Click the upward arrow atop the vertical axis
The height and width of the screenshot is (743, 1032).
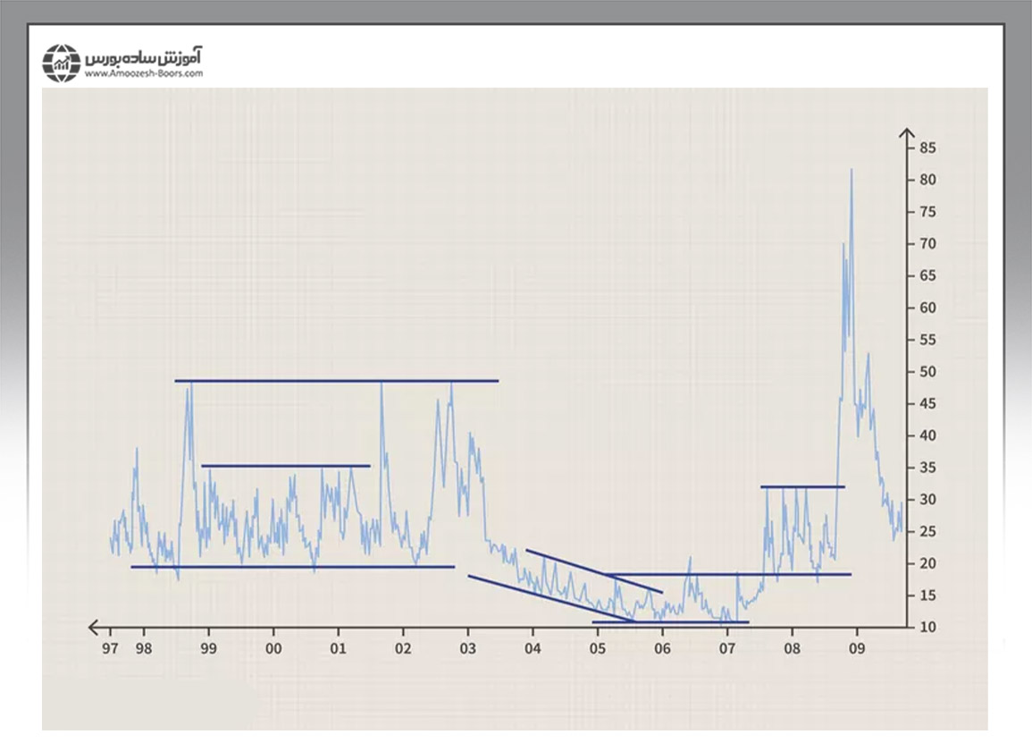pos(908,134)
